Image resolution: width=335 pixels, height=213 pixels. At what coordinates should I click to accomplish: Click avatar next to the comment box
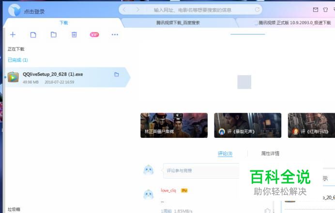[x=148, y=170]
